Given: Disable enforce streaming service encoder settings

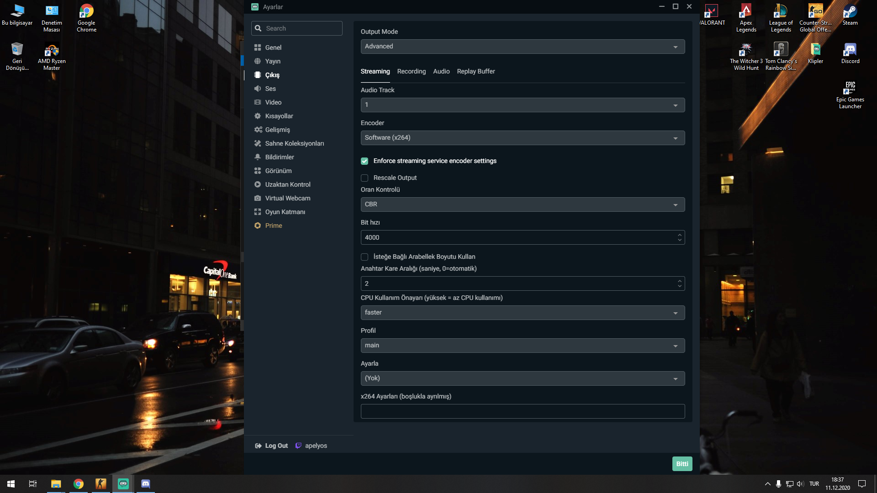Looking at the screenshot, I should coord(365,161).
